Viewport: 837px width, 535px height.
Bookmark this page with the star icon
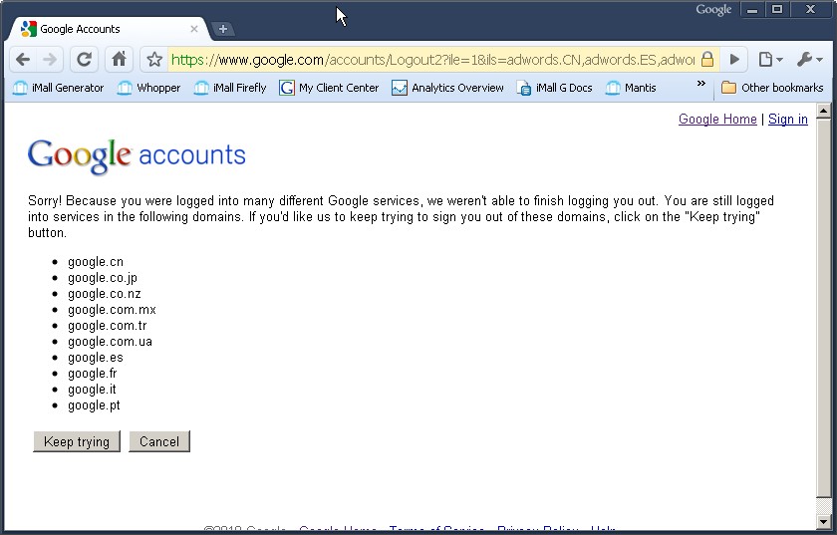(x=154, y=59)
